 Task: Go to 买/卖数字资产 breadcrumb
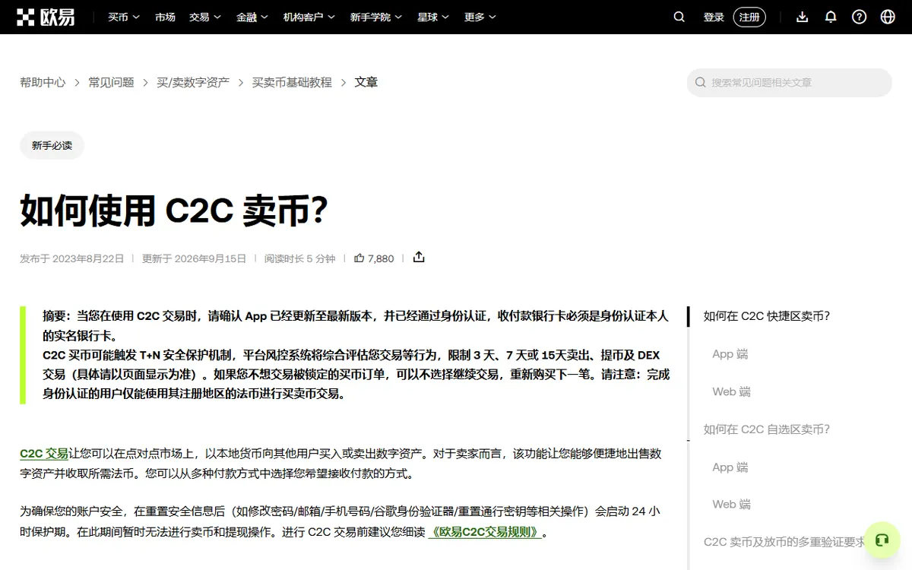[x=193, y=82]
